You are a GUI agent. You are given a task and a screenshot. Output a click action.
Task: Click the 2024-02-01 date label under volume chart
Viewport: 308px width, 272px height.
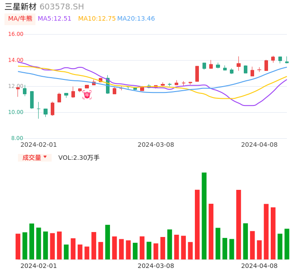39,266
